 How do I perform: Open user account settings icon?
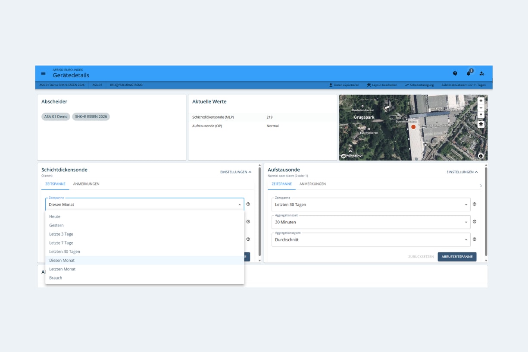(x=482, y=73)
